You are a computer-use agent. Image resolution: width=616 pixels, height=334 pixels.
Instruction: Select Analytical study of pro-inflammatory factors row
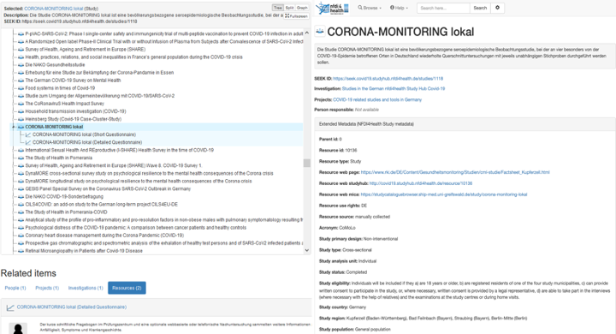tap(163, 220)
